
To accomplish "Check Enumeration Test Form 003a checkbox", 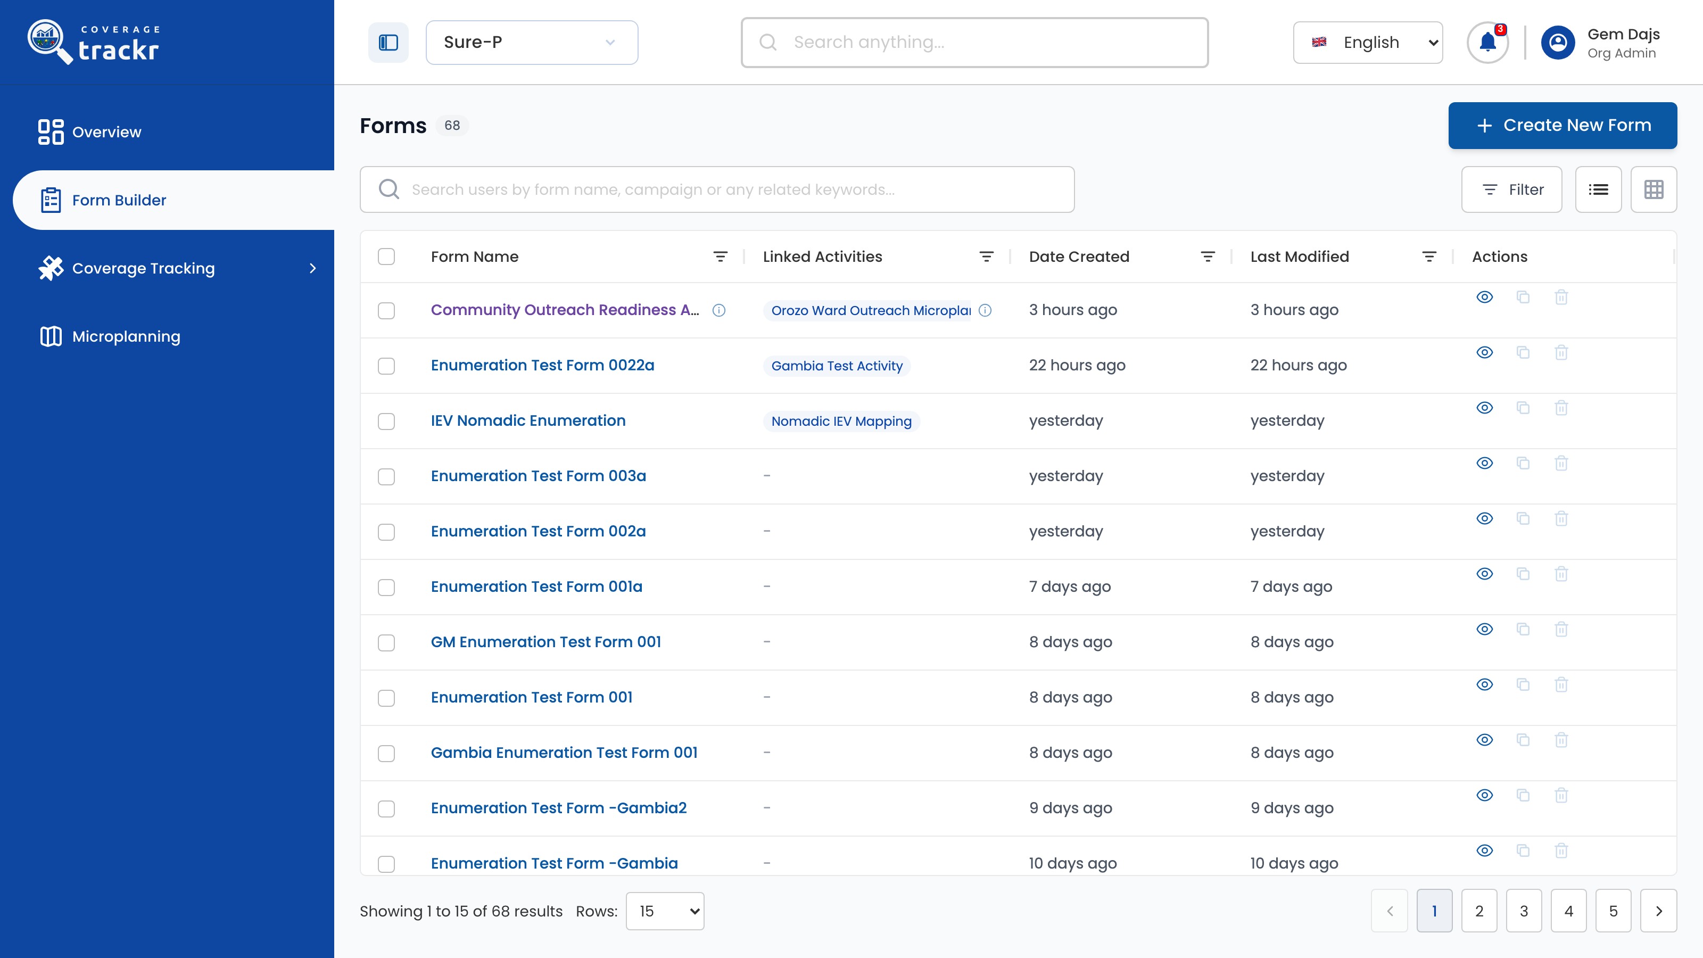I will (x=386, y=477).
